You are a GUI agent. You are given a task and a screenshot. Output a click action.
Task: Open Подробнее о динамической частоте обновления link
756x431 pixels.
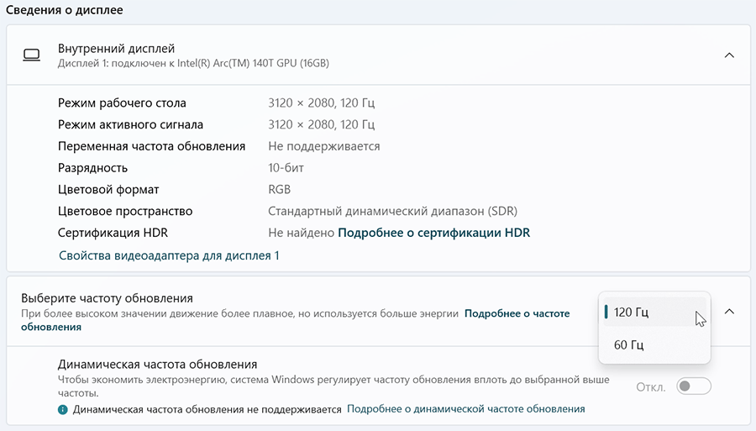point(465,409)
